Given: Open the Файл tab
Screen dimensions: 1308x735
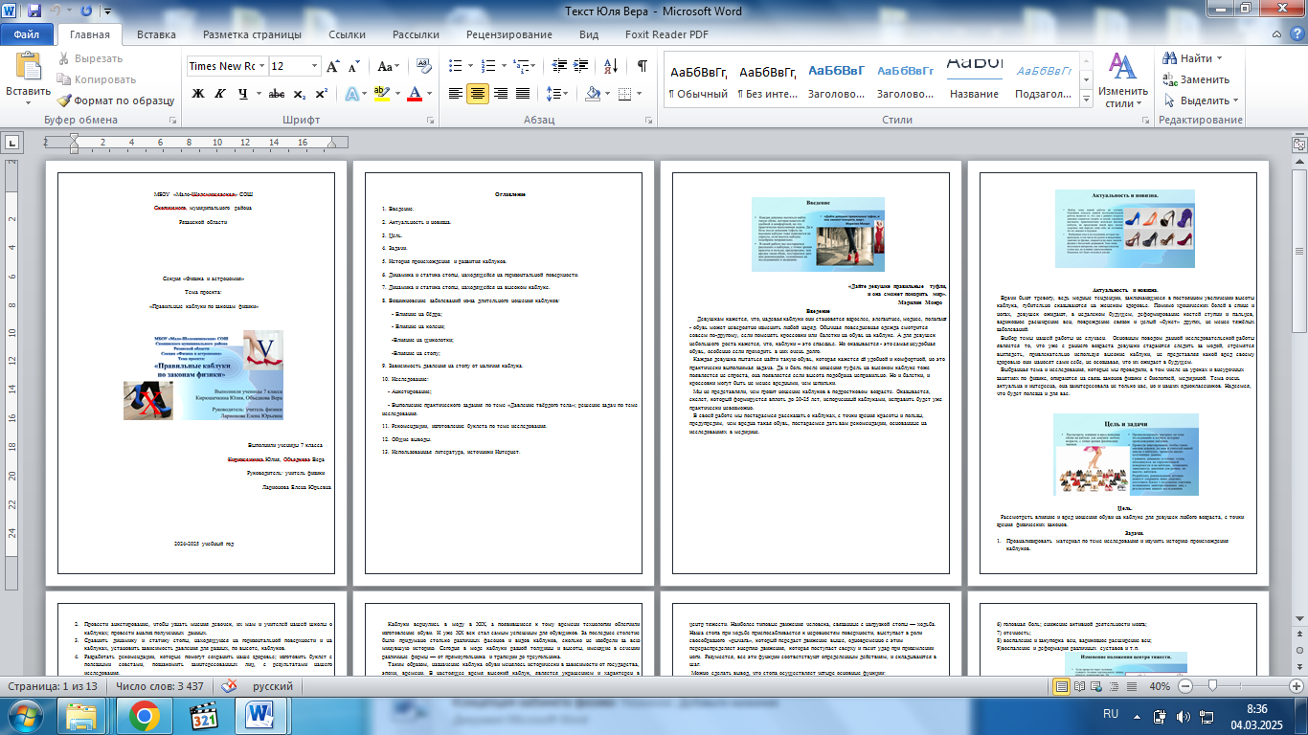Looking at the screenshot, I should [27, 34].
